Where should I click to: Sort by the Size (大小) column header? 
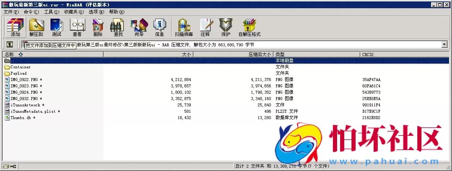(148, 54)
